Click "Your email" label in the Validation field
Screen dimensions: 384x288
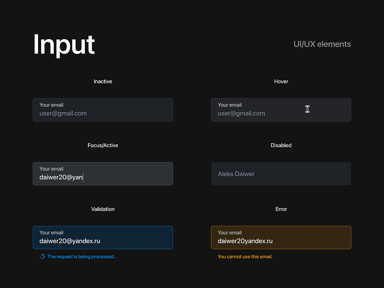click(51, 232)
